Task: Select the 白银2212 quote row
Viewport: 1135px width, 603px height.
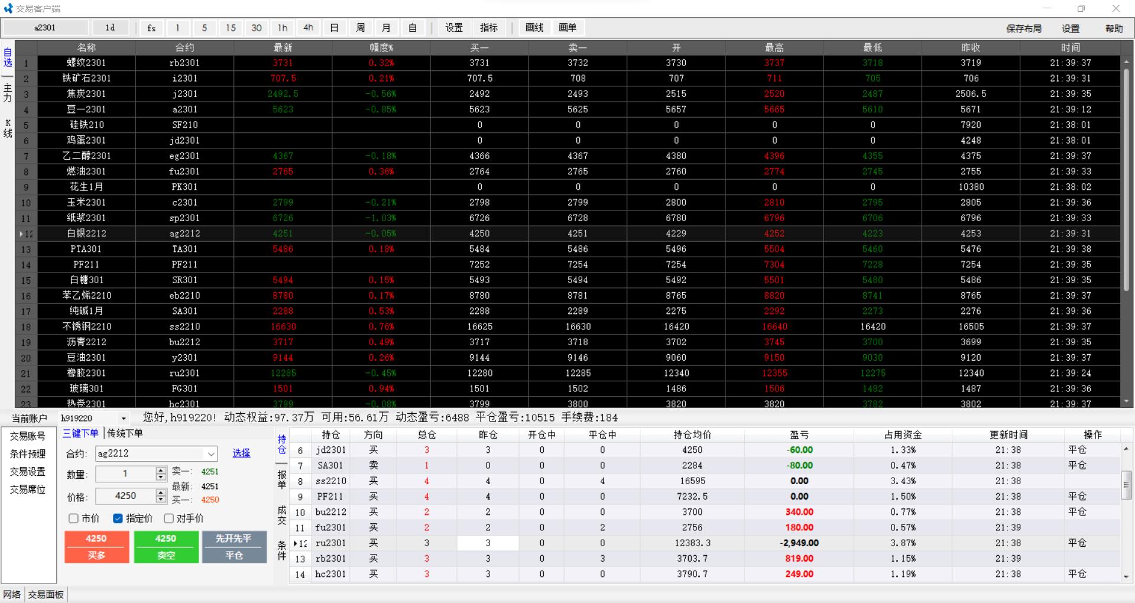Action: point(567,234)
